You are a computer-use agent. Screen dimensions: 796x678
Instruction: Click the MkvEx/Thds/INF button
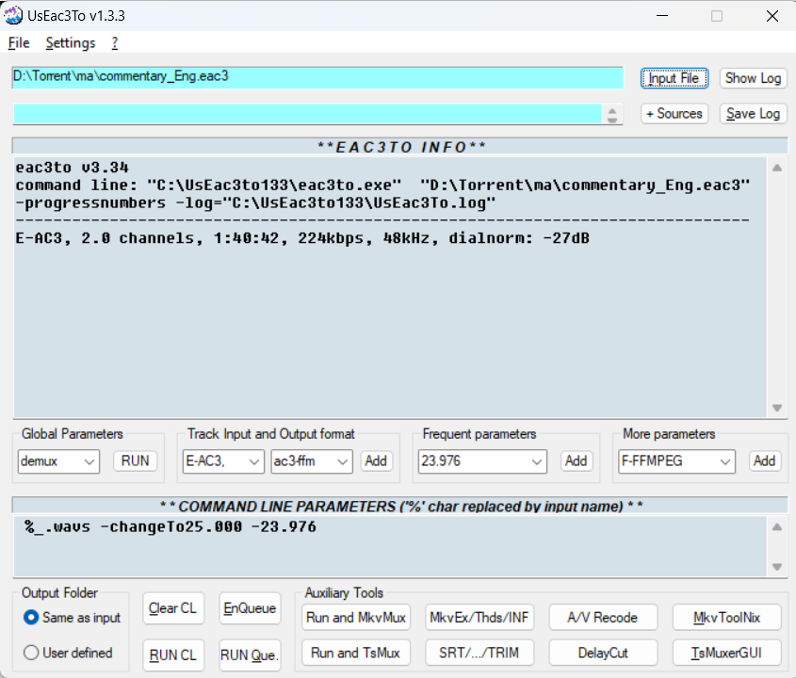point(479,618)
